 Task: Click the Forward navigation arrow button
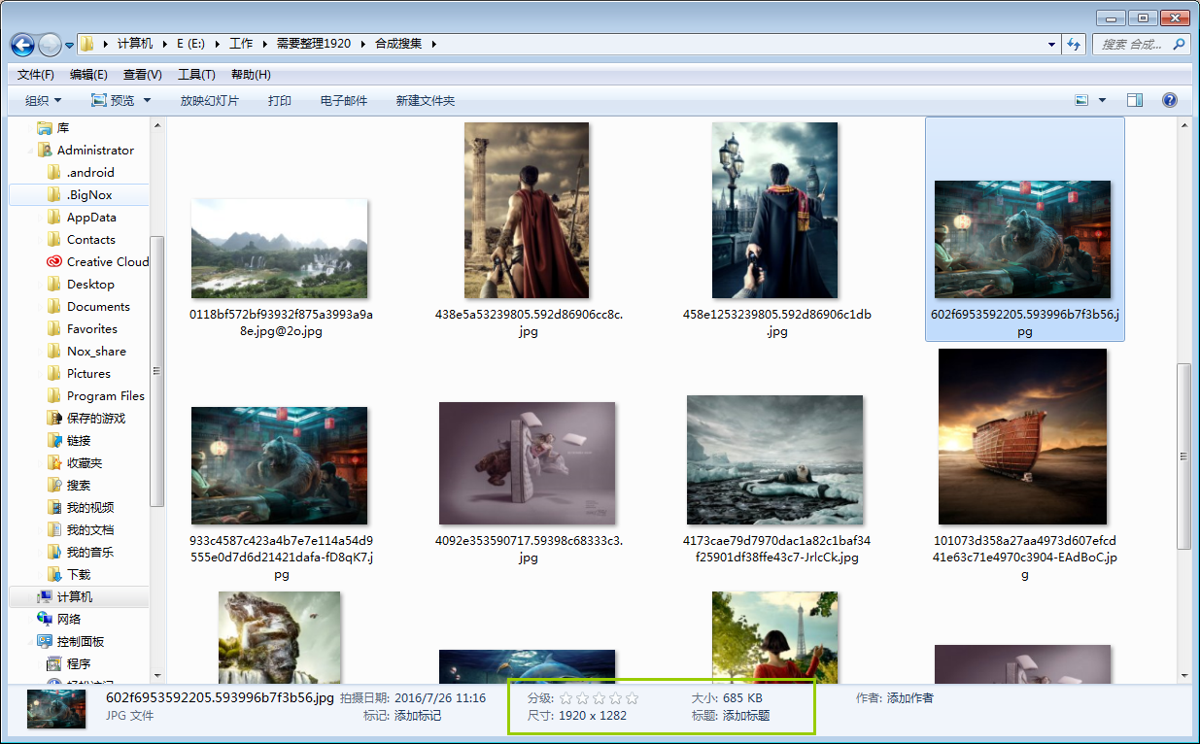(x=50, y=44)
